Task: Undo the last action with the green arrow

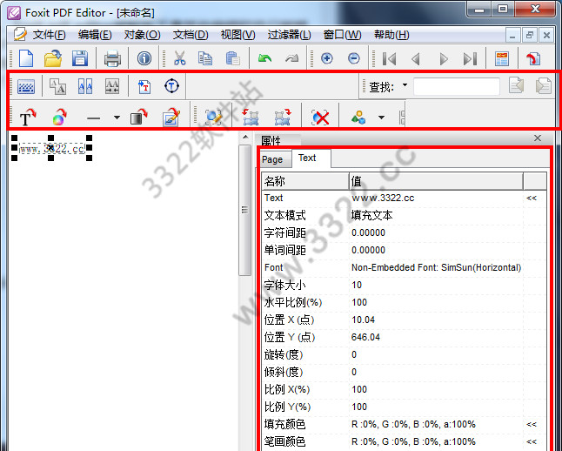Action: (264, 57)
